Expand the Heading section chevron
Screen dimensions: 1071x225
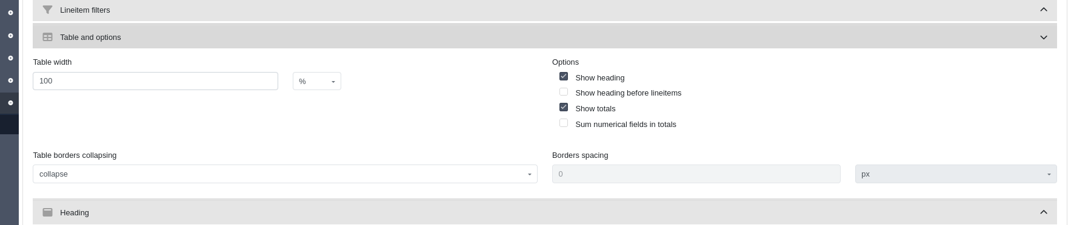coord(1044,212)
